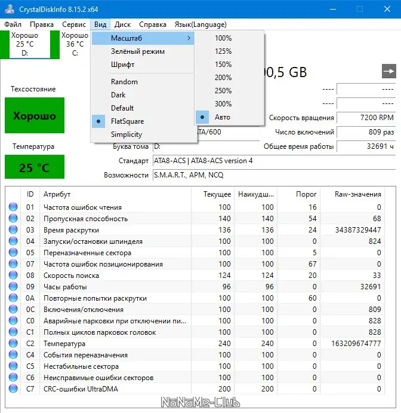This screenshot has height=413, width=401.
Task: Minimize the CrystalDiskInfo window
Action: [x=333, y=9]
